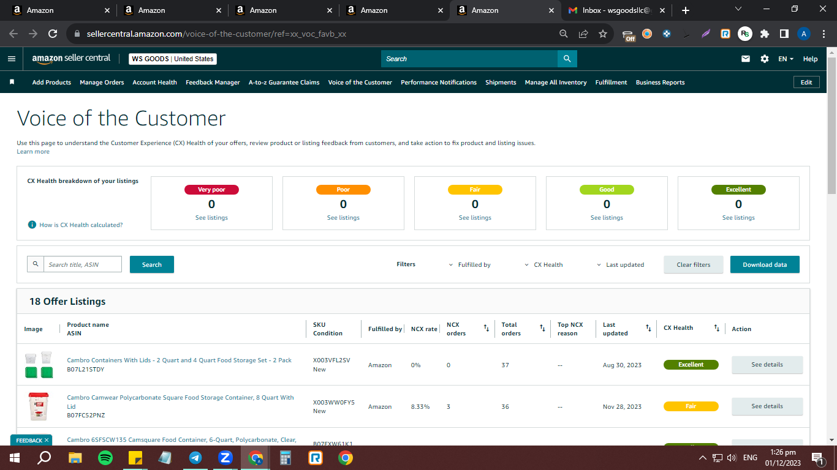The height and width of the screenshot is (470, 837).
Task: Go back using the browser back arrow
Action: [x=13, y=34]
